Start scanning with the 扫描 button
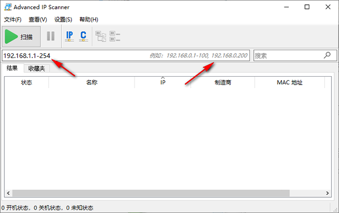The width and height of the screenshot is (339, 213). [x=20, y=36]
